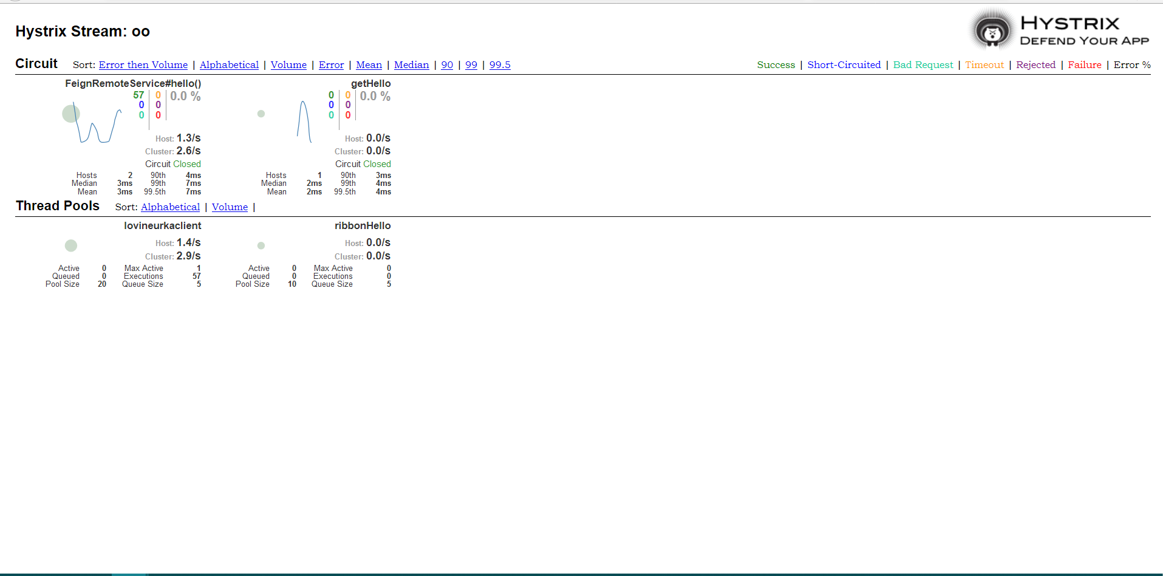This screenshot has height=576, width=1163.
Task: Click the 'Success' legend label
Action: pos(776,65)
